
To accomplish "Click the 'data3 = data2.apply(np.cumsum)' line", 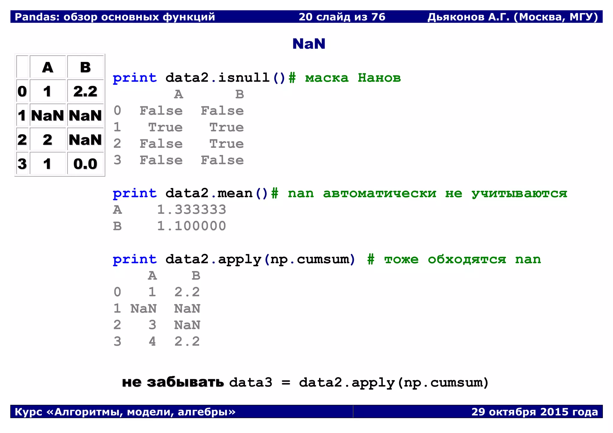I will tap(359, 382).
